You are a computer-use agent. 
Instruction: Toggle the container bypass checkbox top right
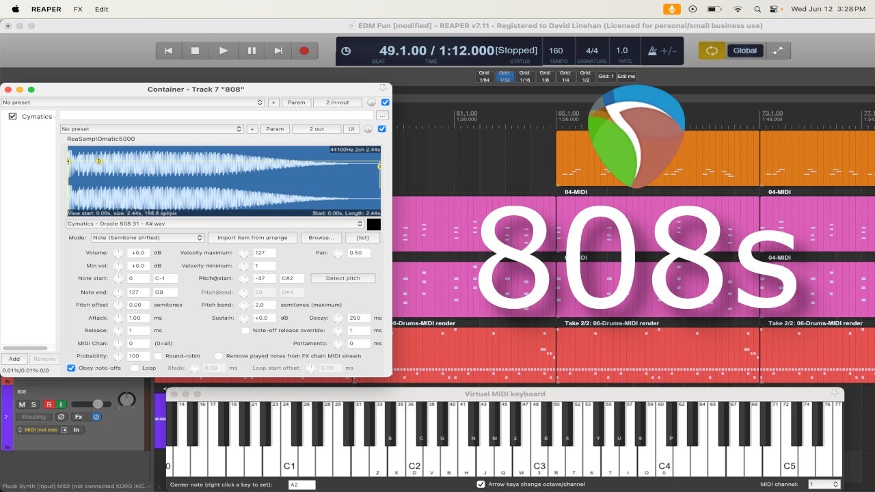point(385,102)
